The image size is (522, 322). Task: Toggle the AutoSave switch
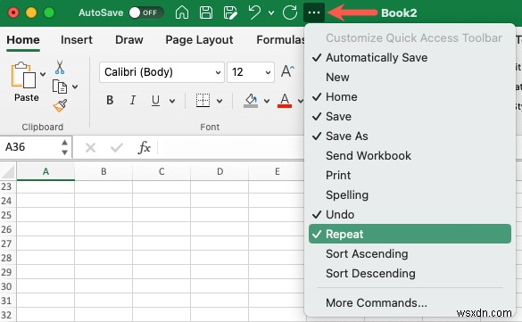point(146,12)
